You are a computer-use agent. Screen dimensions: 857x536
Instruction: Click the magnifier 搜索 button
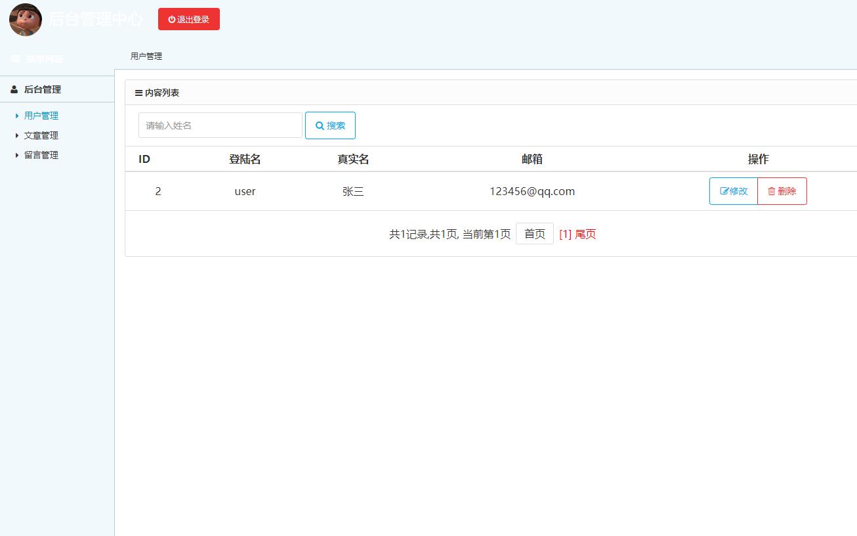(x=330, y=125)
